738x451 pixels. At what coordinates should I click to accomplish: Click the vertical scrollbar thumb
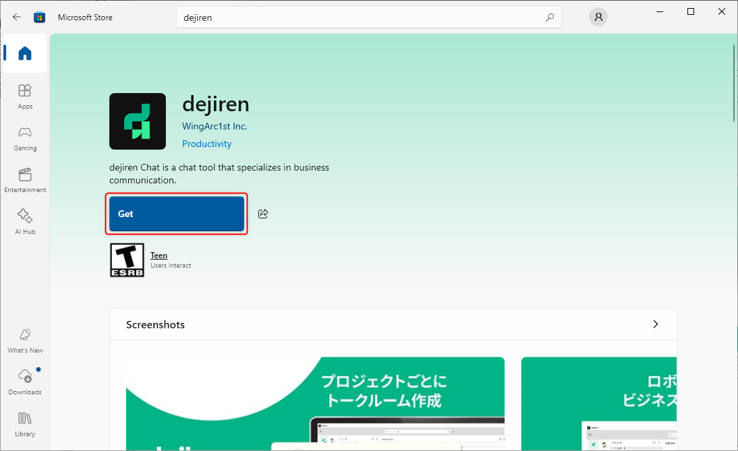734,83
